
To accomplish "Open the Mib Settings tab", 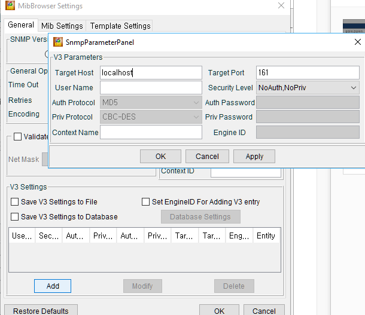I will tap(62, 26).
